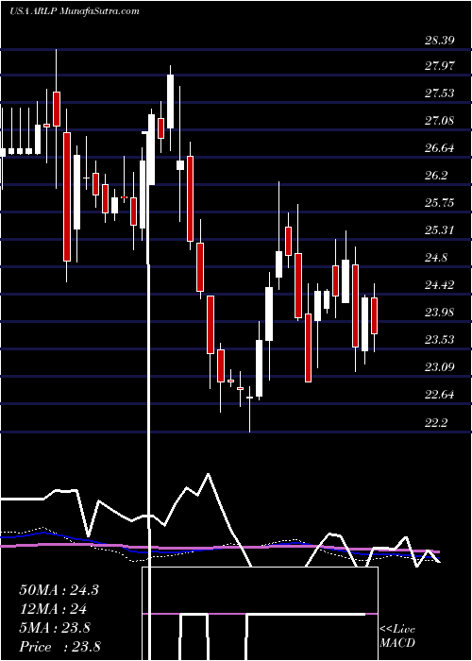Click the 23.53 price axis label
Screen dimensions: 472x661
click(440, 340)
